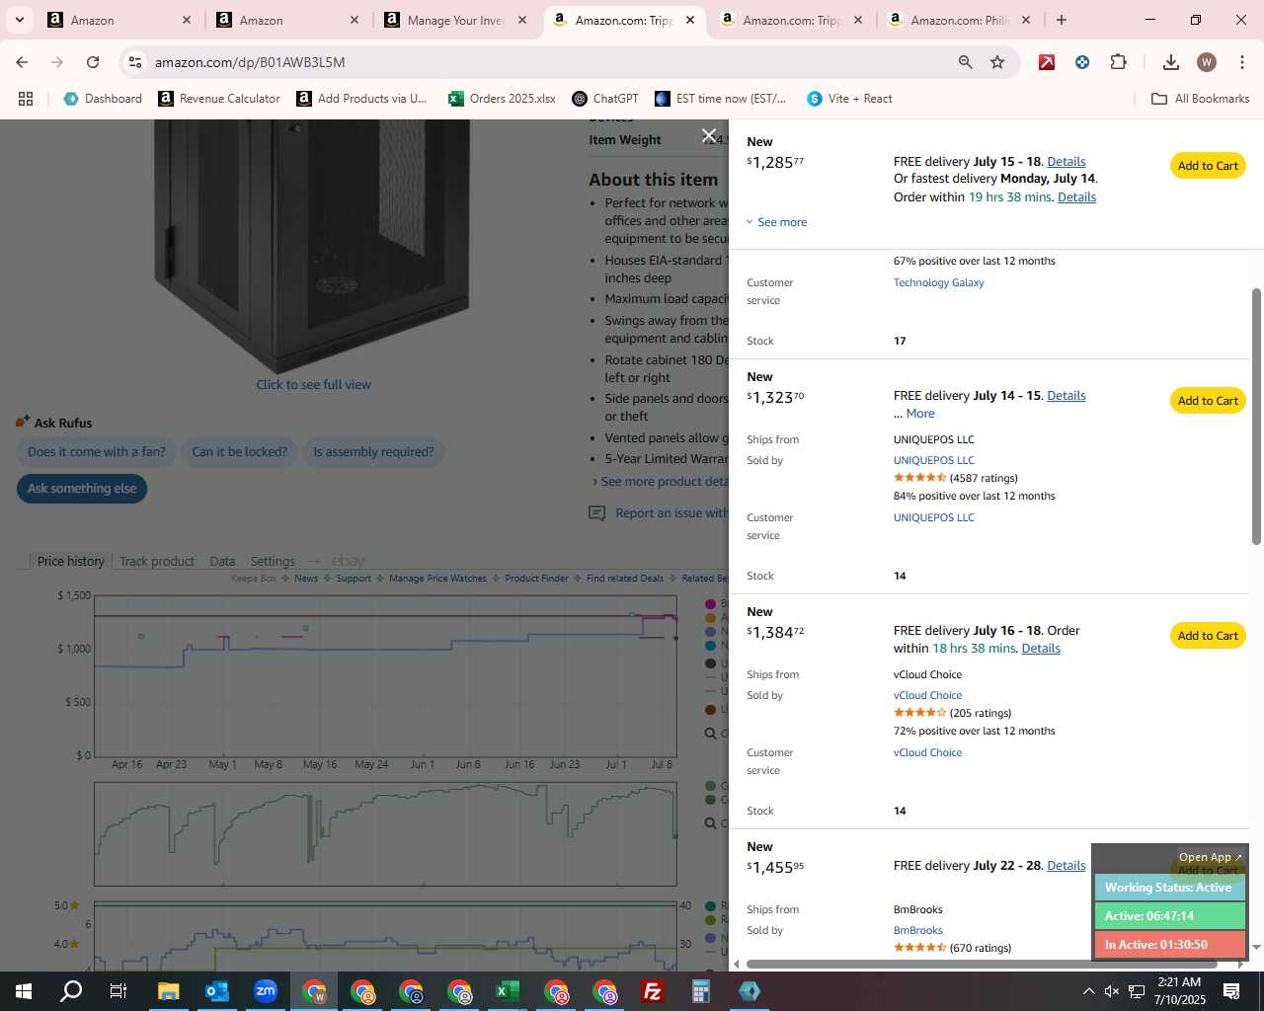This screenshot has width=1264, height=1011.
Task: Open the Data tab in Keepa
Action: pos(222,561)
